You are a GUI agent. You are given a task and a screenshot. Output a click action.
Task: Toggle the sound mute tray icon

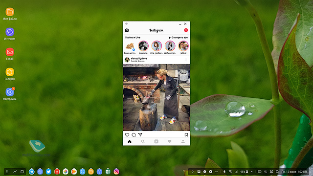coord(266,172)
